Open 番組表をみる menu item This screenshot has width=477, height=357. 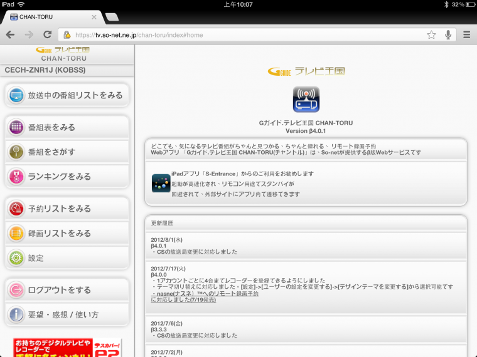click(x=67, y=127)
